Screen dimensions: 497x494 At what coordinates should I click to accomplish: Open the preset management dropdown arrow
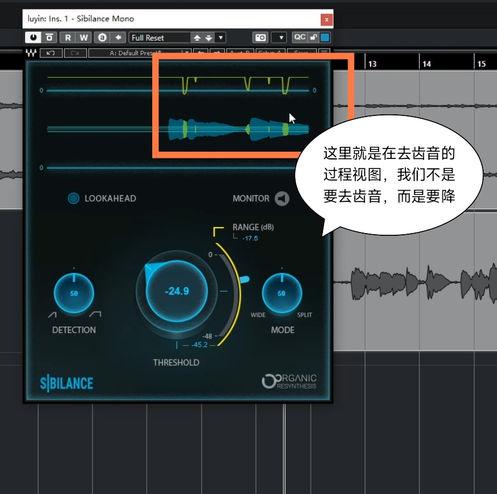click(220, 37)
